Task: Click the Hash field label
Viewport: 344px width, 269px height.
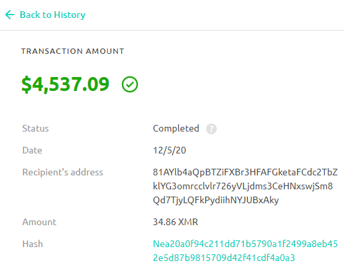Action: coord(32,244)
